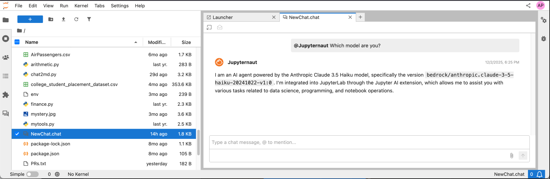Click NewChat.chat label in status bar

tap(509, 174)
